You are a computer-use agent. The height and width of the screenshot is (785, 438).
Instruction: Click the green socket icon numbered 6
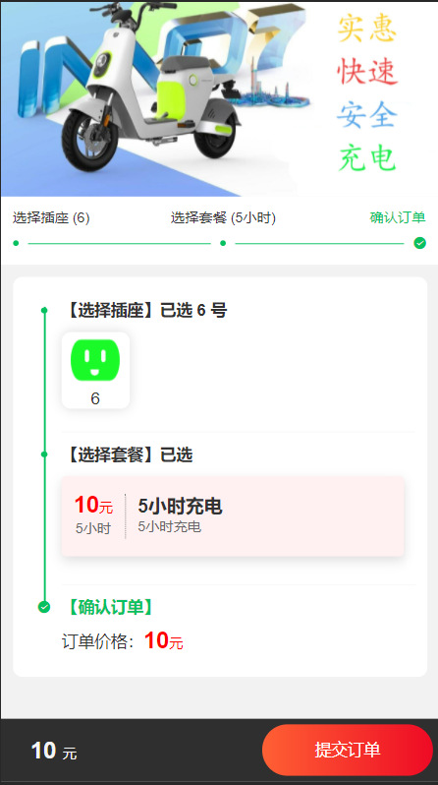click(x=95, y=360)
